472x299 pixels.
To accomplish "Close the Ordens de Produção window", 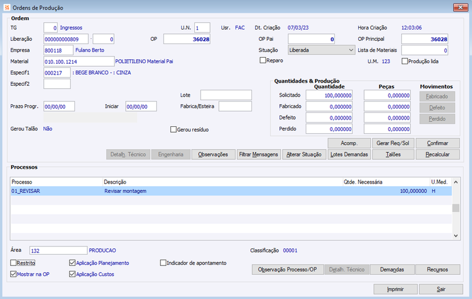I will click(x=460, y=7).
